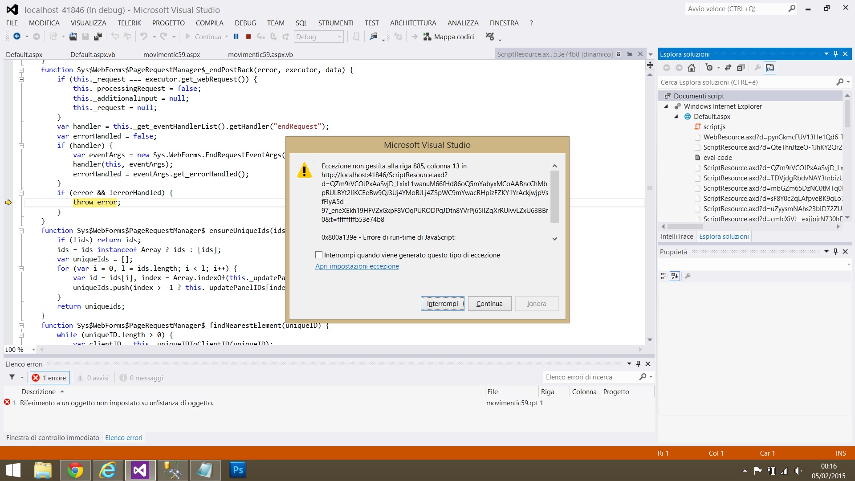Click 'Apri impostazioni eccezione' link
The width and height of the screenshot is (855, 481).
[357, 266]
